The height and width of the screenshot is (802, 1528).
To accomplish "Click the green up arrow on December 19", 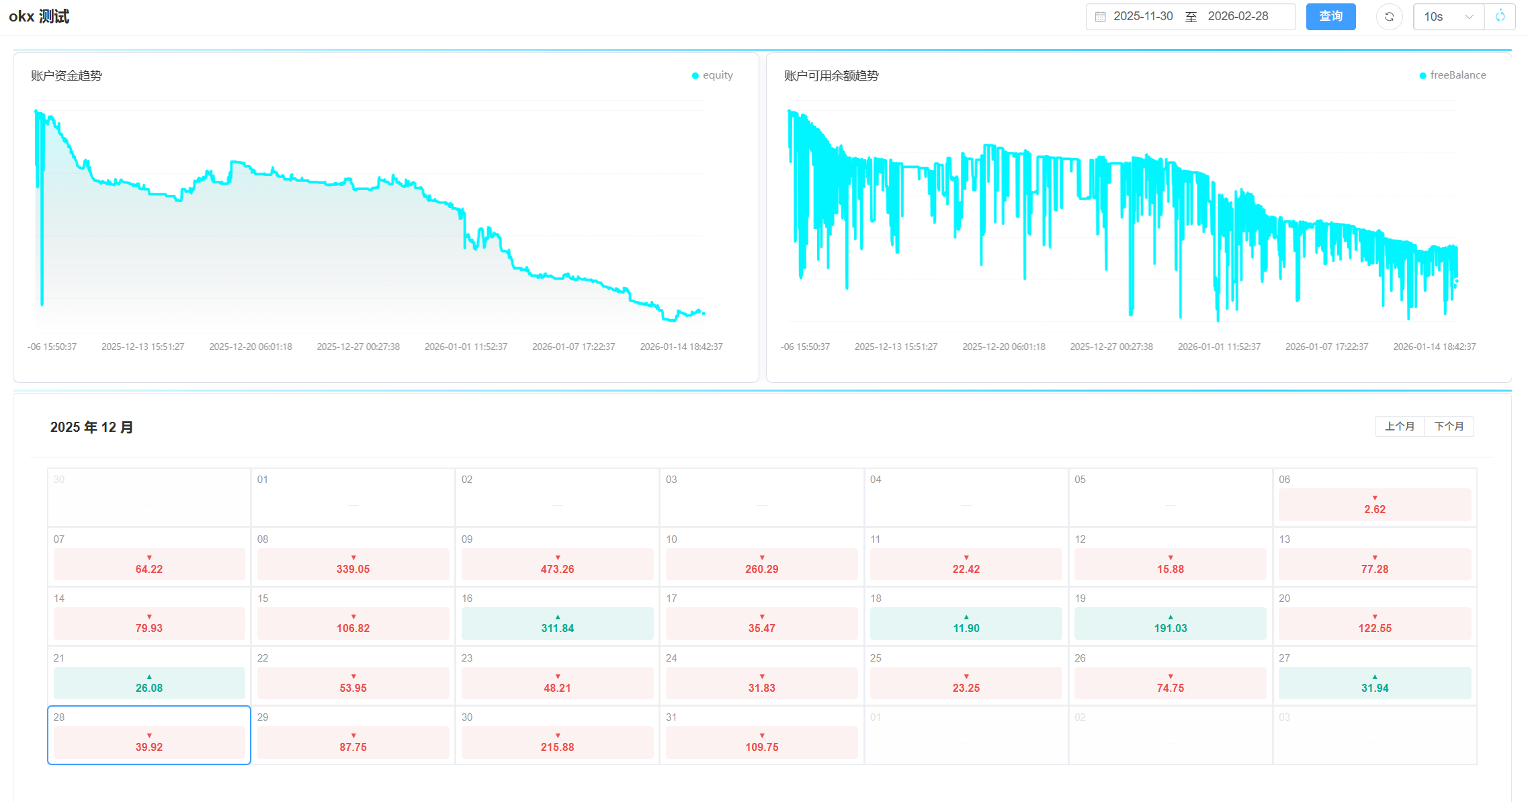I will [x=1171, y=617].
